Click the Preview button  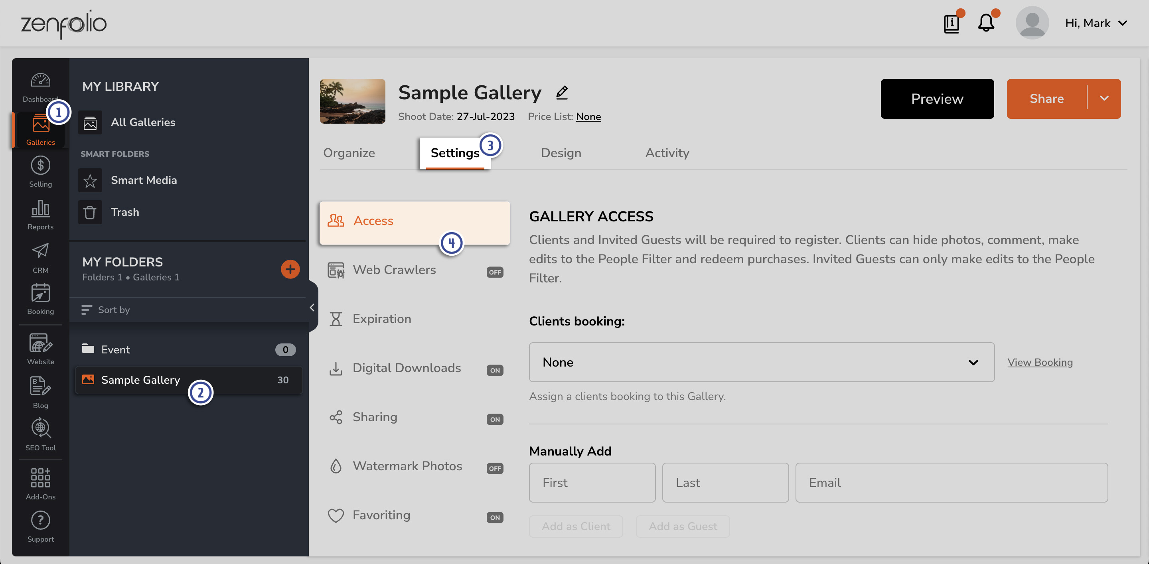937,99
